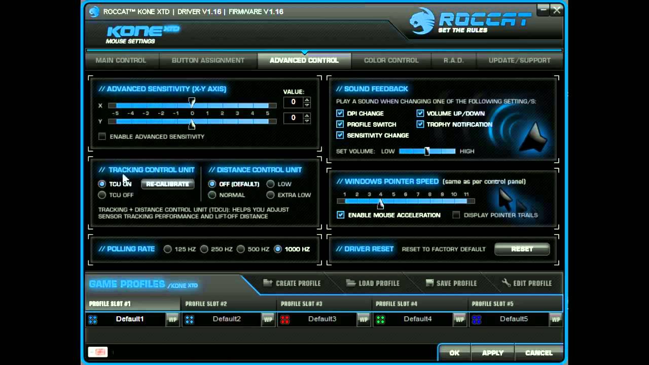
Task: Decrease Y sensitivity value with down arrow
Action: point(307,120)
